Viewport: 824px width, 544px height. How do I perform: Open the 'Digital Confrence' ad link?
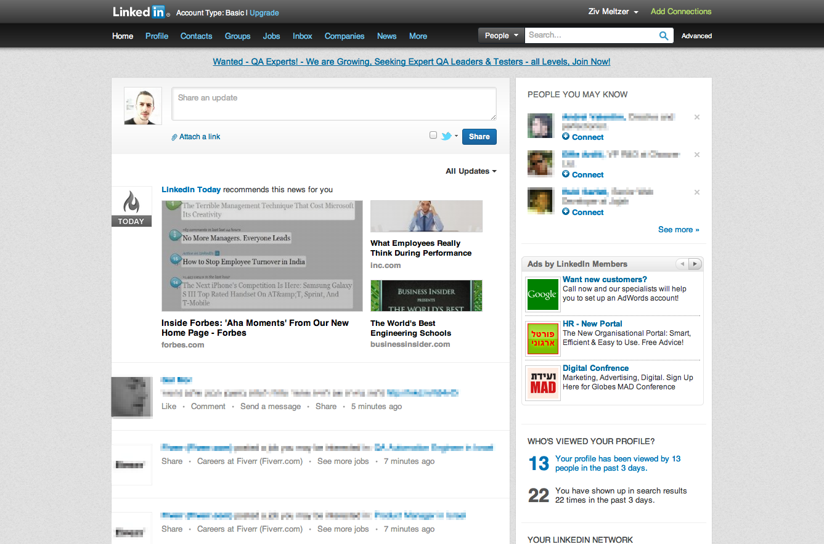pos(595,368)
